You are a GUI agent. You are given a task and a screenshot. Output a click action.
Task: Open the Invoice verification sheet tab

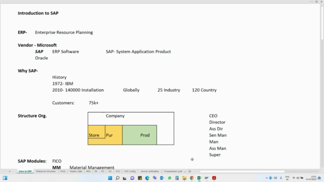[150, 171]
